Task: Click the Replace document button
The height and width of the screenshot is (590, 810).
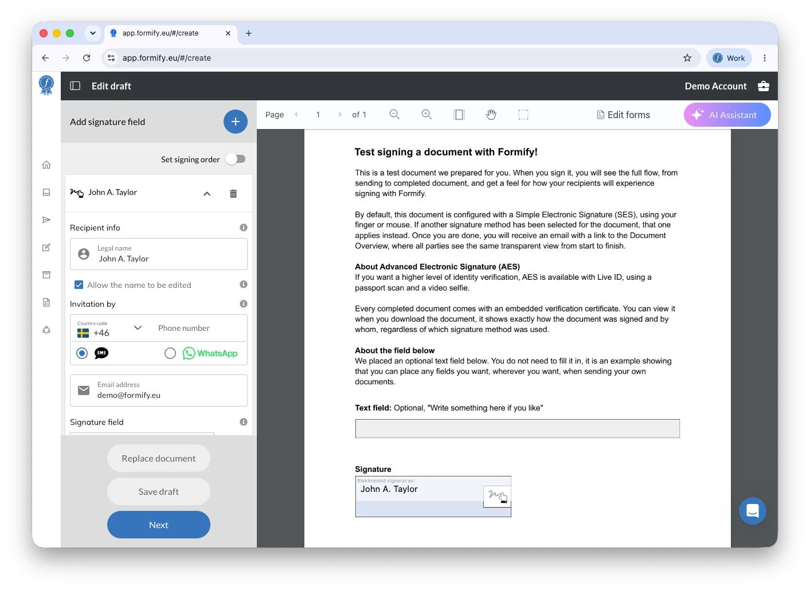Action: tap(159, 458)
